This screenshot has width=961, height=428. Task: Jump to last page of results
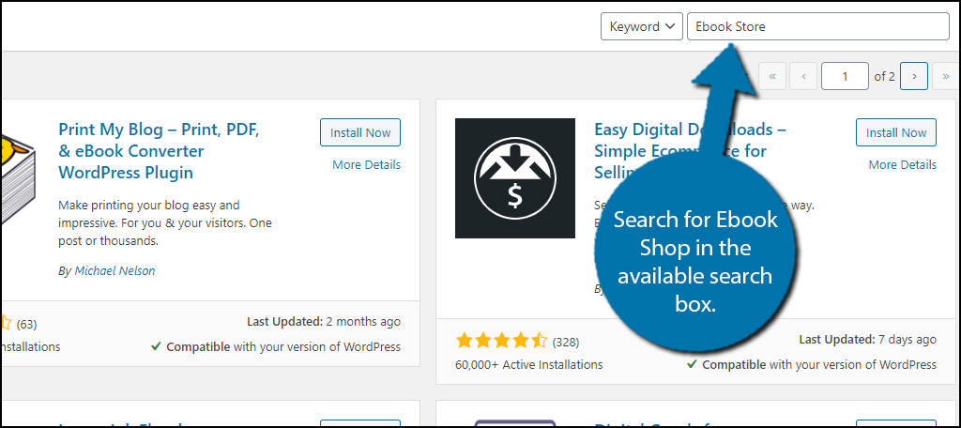pos(946,77)
